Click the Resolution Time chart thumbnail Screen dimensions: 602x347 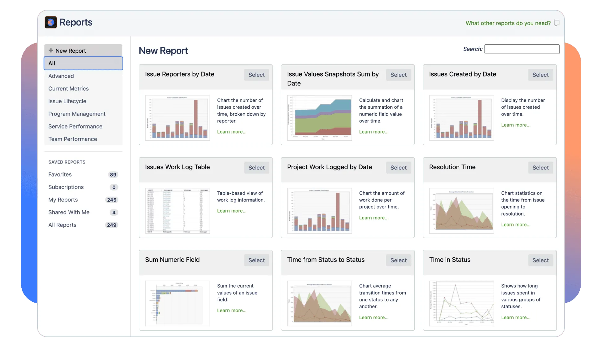[461, 211]
